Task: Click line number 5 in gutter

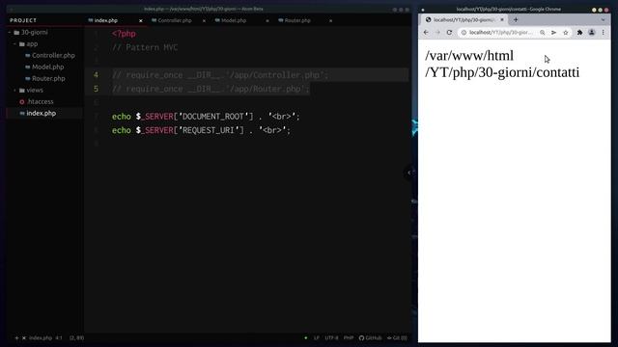Action: click(96, 89)
